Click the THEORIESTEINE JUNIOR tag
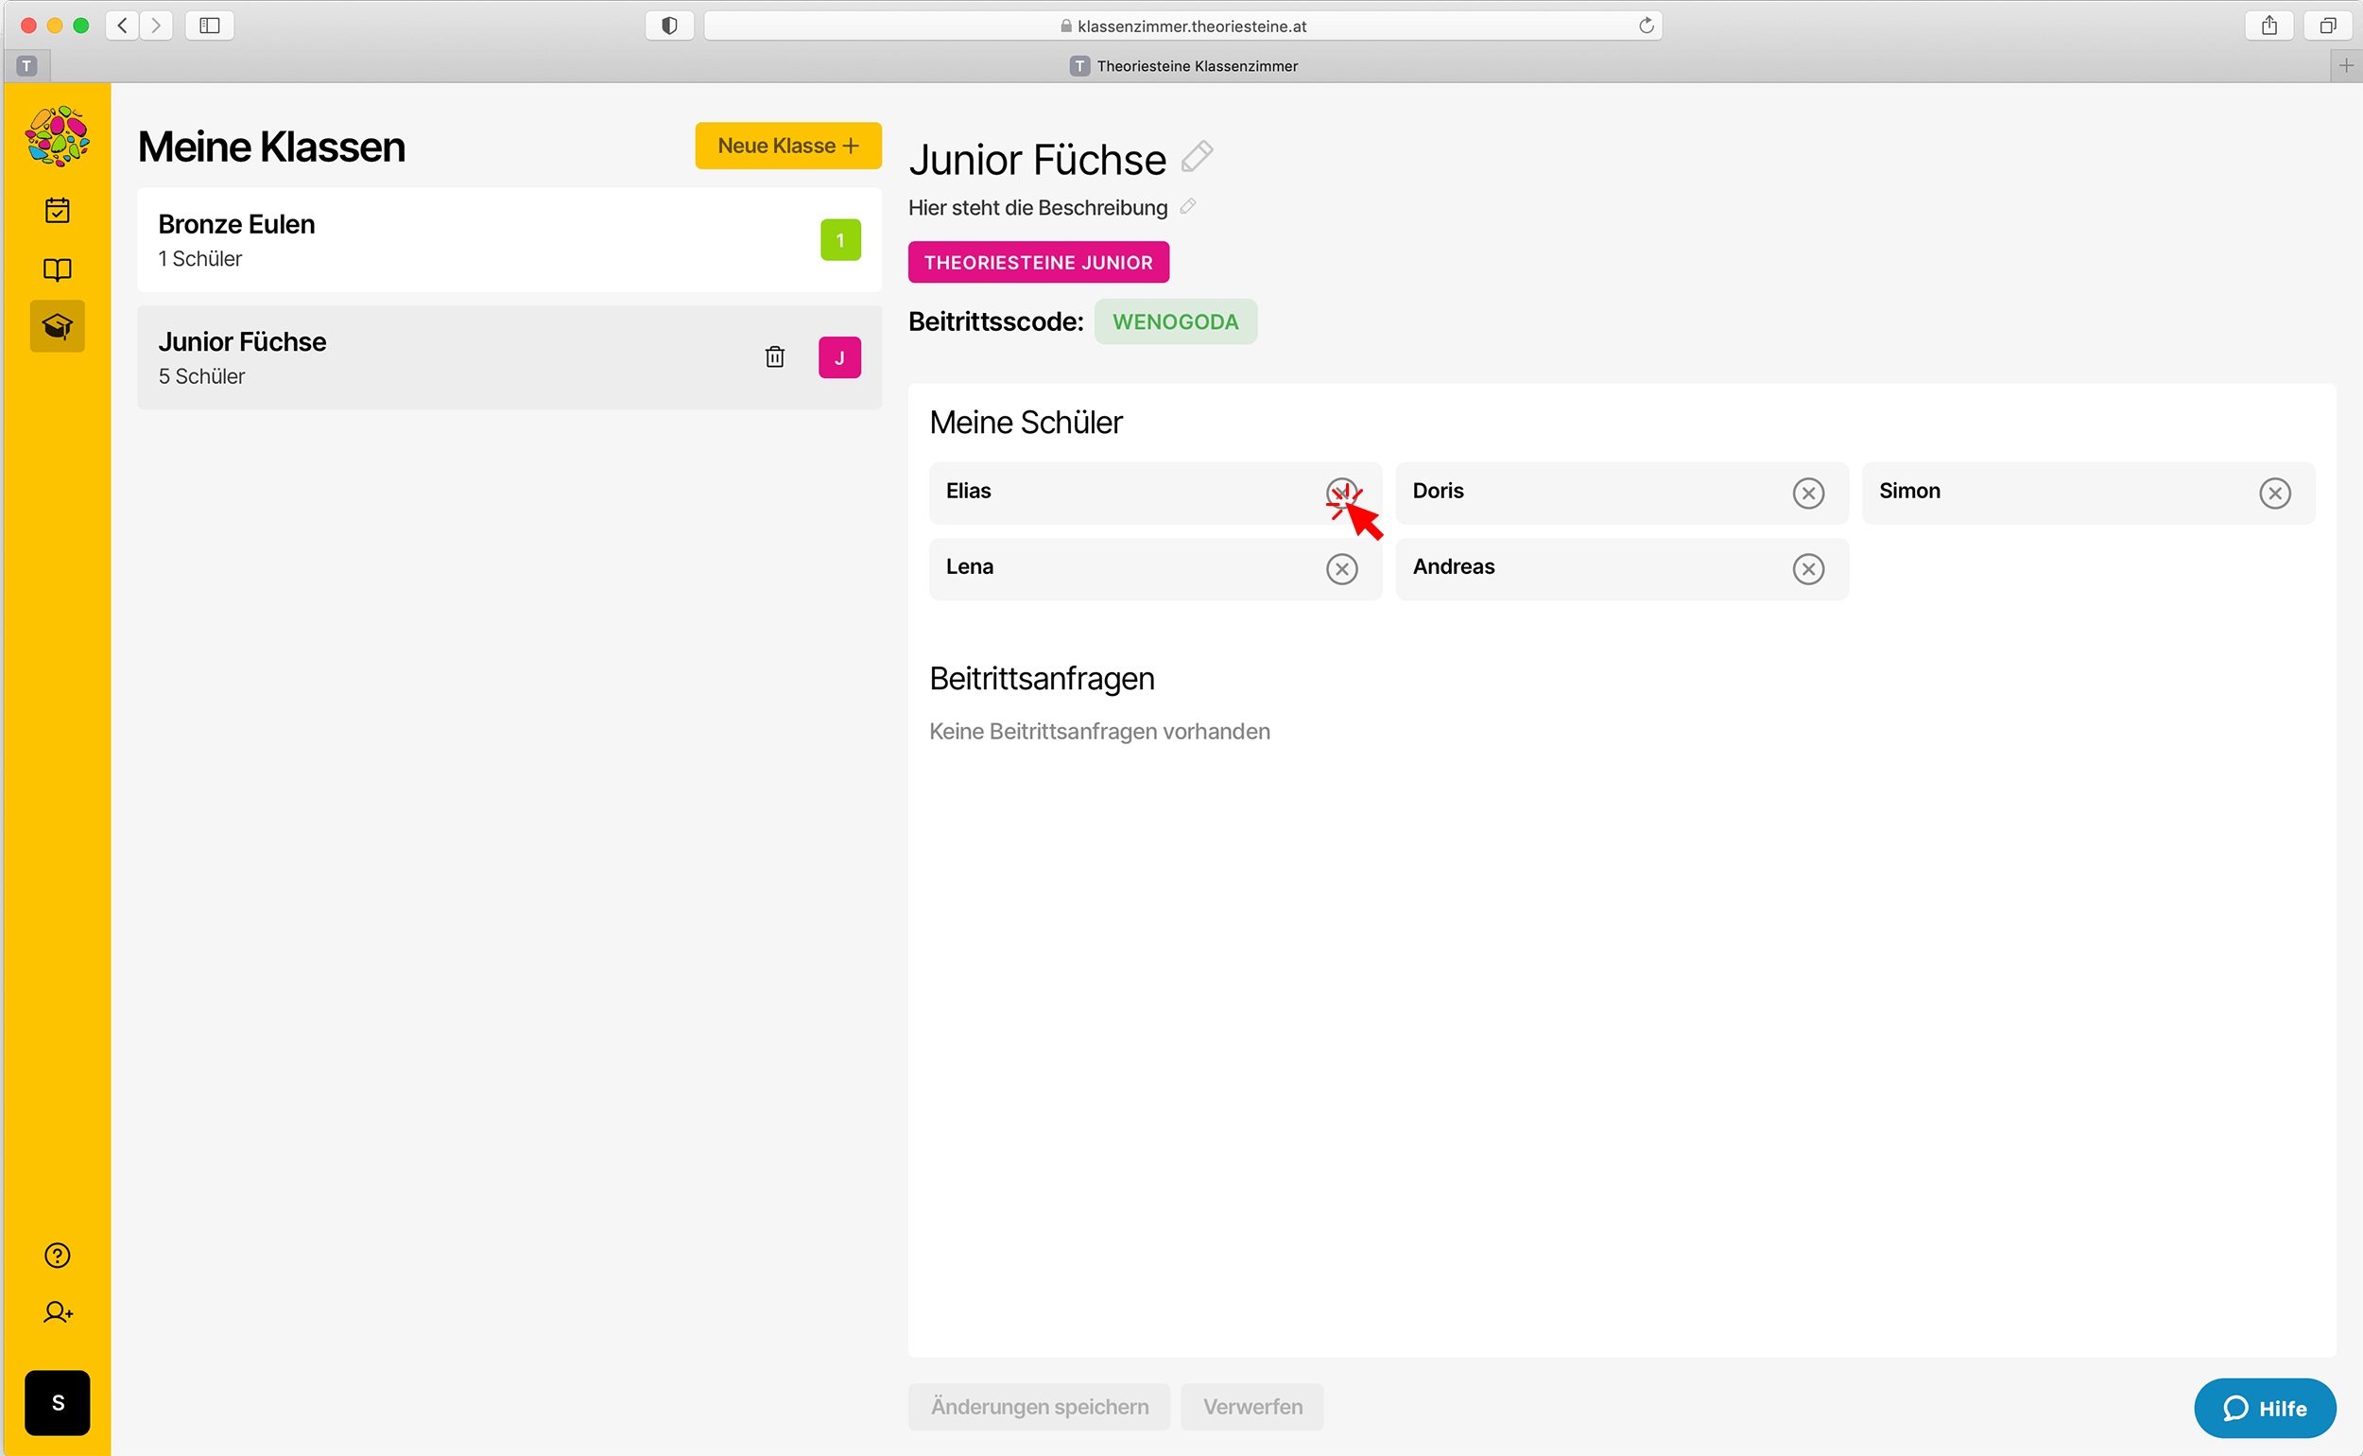Screen dimensions: 2363x1456 coord(1039,262)
